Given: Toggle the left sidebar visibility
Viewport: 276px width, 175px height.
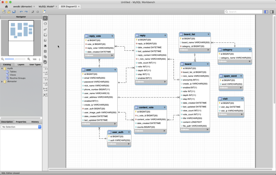Looking at the screenshot, I should [x=266, y=12].
